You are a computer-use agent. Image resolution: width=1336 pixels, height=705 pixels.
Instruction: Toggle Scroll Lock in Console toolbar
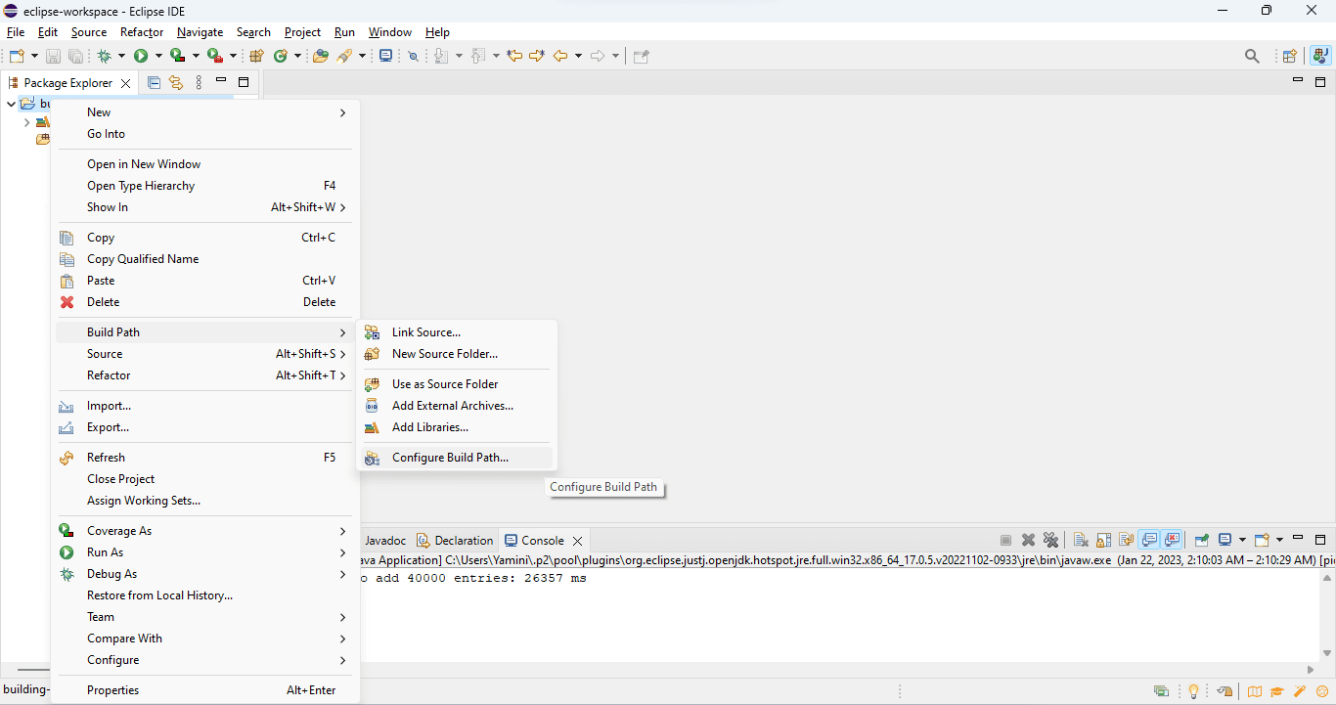(1103, 540)
